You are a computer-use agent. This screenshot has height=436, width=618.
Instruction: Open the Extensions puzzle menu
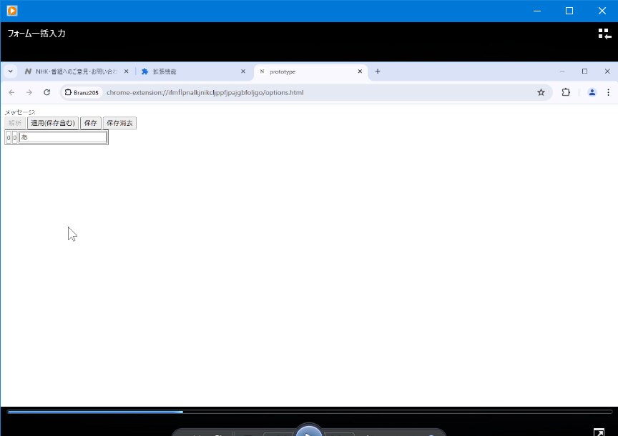[566, 92]
